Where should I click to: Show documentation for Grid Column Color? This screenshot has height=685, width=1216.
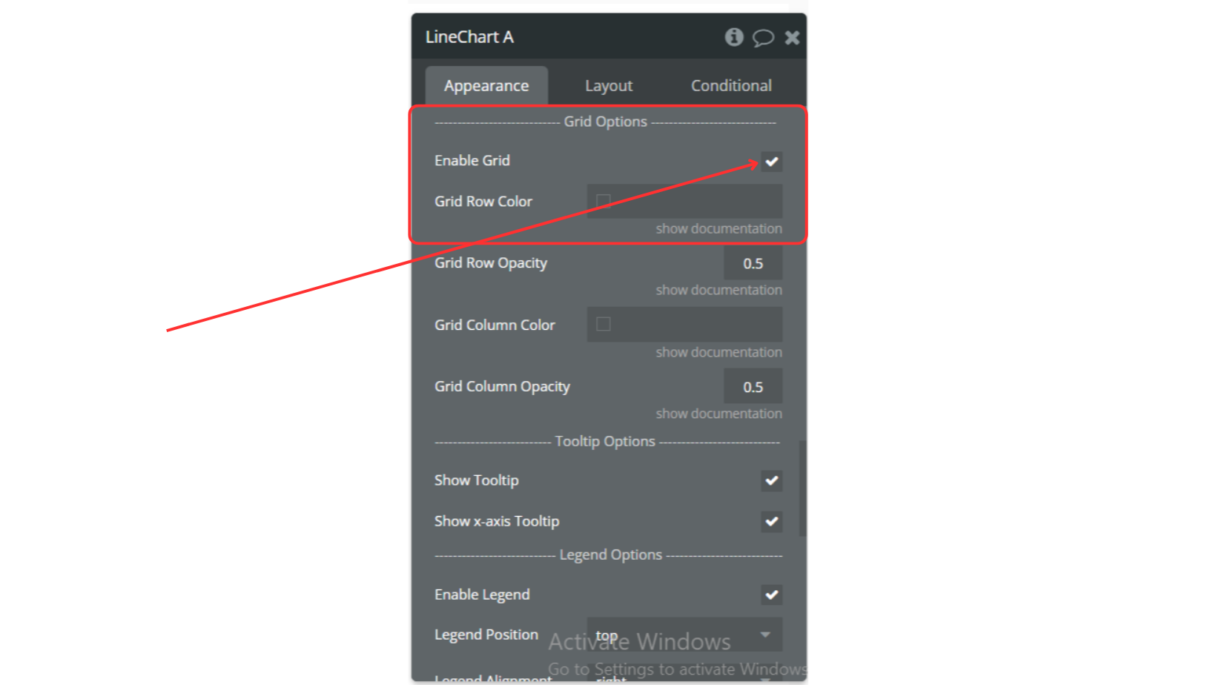pos(718,352)
